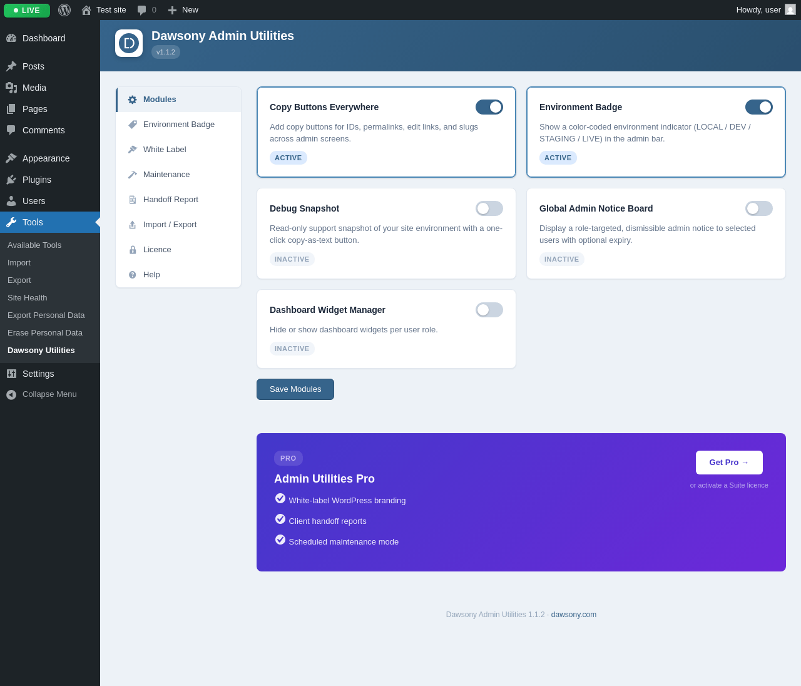
Task: Turn on Global Admin Notice Board toggle
Action: [x=759, y=208]
